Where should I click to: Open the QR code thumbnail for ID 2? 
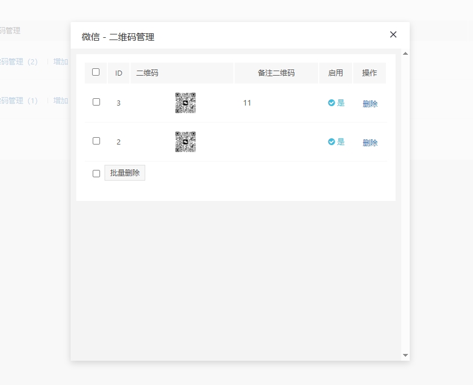pos(185,142)
